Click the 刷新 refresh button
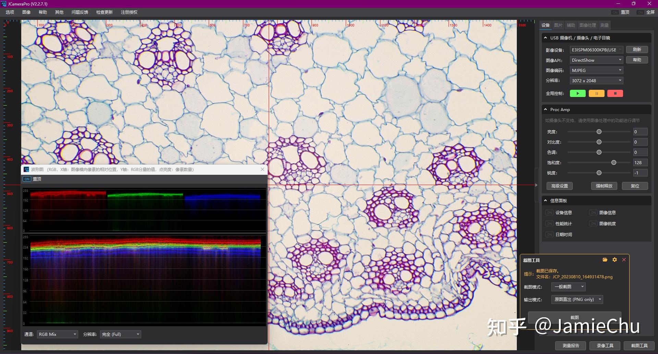Screen dimensions: 658x354 [x=637, y=50]
